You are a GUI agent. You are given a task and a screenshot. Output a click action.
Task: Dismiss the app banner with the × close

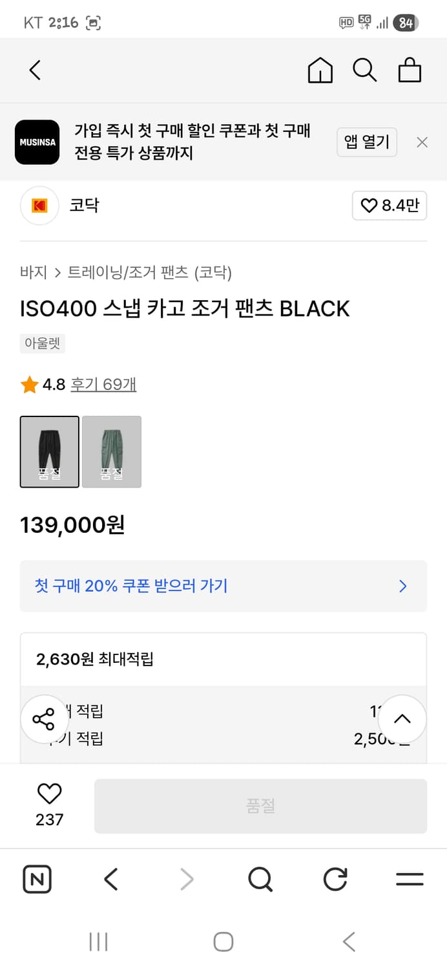(422, 142)
